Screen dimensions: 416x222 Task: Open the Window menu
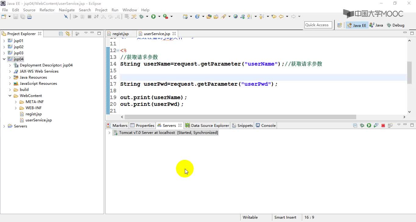click(130, 10)
